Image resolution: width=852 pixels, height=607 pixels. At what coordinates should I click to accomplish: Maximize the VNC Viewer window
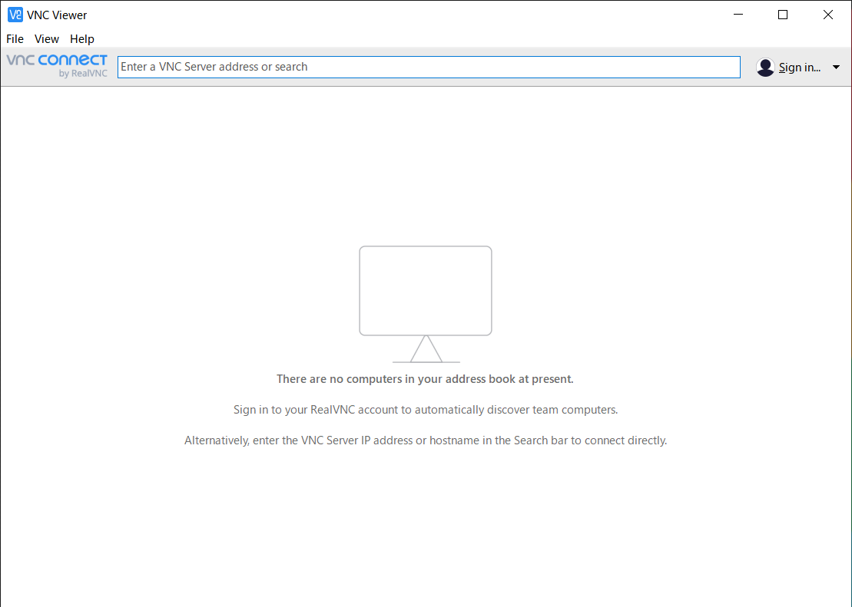(783, 15)
